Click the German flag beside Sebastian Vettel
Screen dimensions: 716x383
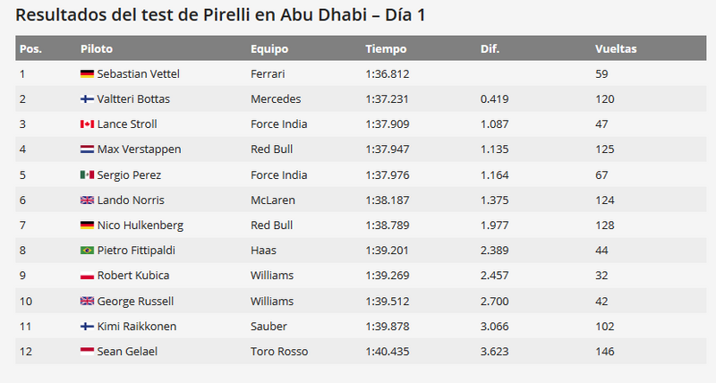(87, 74)
